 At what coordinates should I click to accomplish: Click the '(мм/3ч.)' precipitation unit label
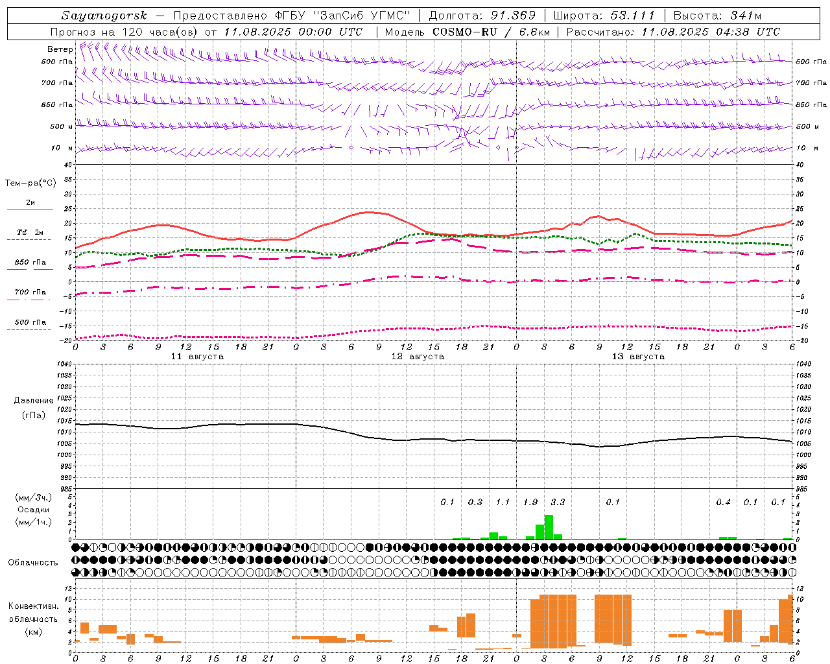[34, 498]
